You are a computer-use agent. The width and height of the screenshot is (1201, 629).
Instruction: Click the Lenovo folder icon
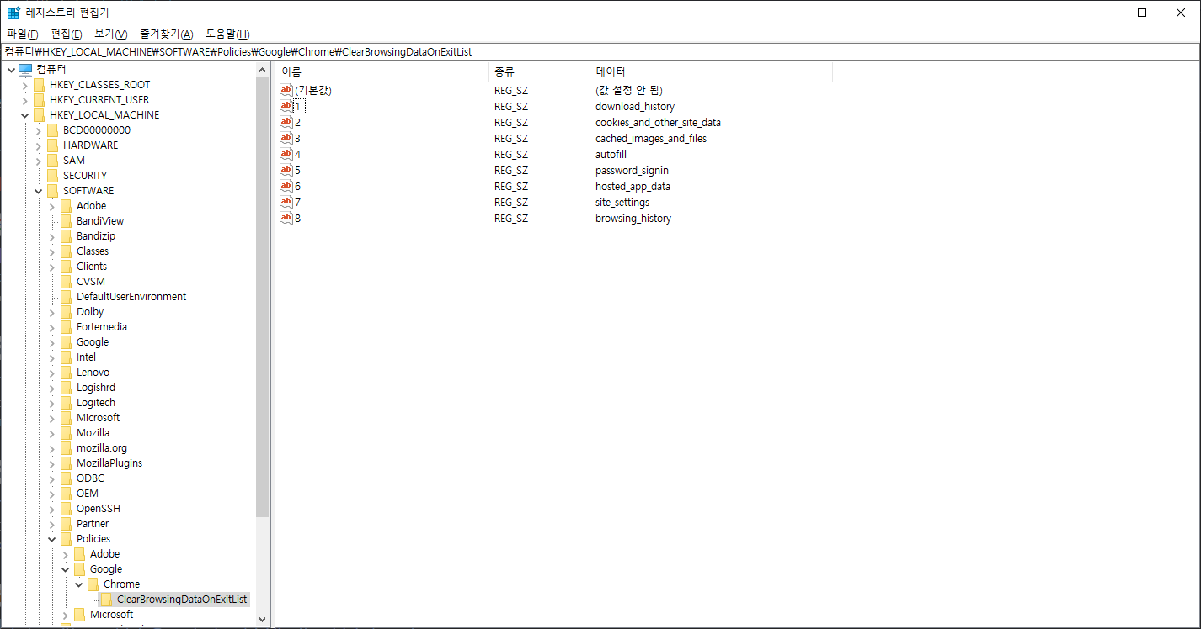[66, 372]
